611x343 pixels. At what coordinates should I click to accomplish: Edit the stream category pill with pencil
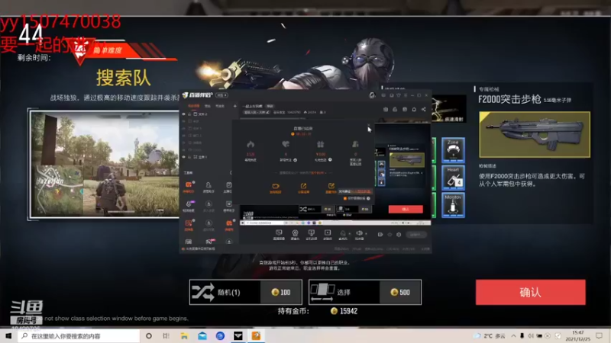pos(257,112)
